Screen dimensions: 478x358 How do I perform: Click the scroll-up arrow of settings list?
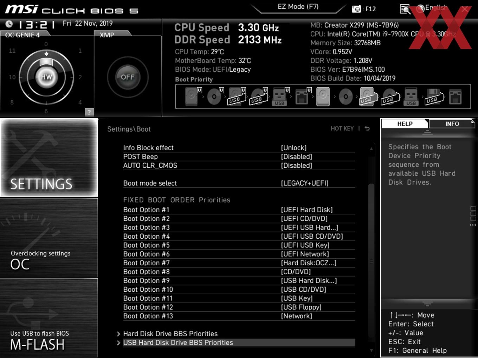(x=371, y=149)
